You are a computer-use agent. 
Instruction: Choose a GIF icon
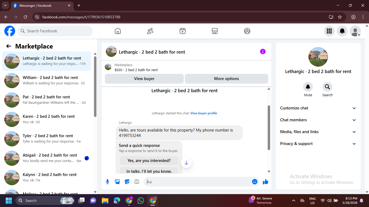pos(137,182)
